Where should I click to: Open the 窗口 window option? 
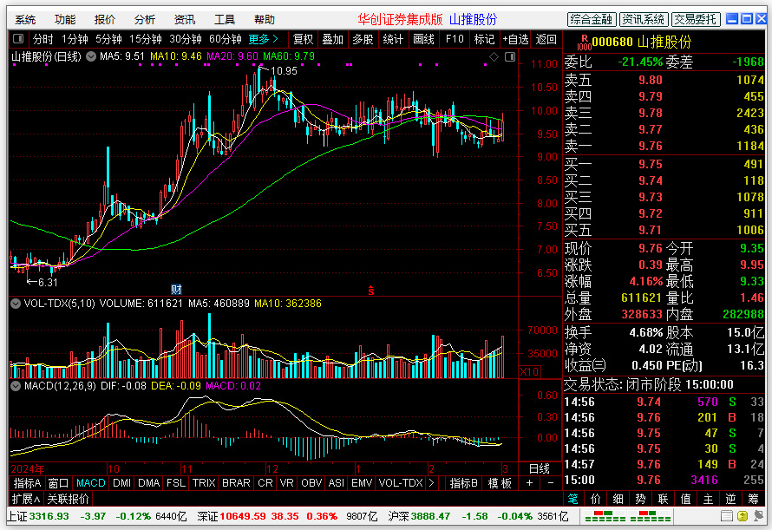coord(58,483)
